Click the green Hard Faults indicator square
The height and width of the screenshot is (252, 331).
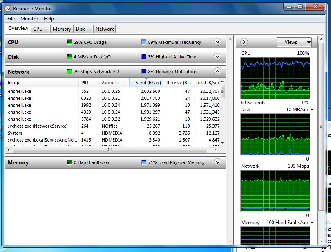[x=69, y=162]
